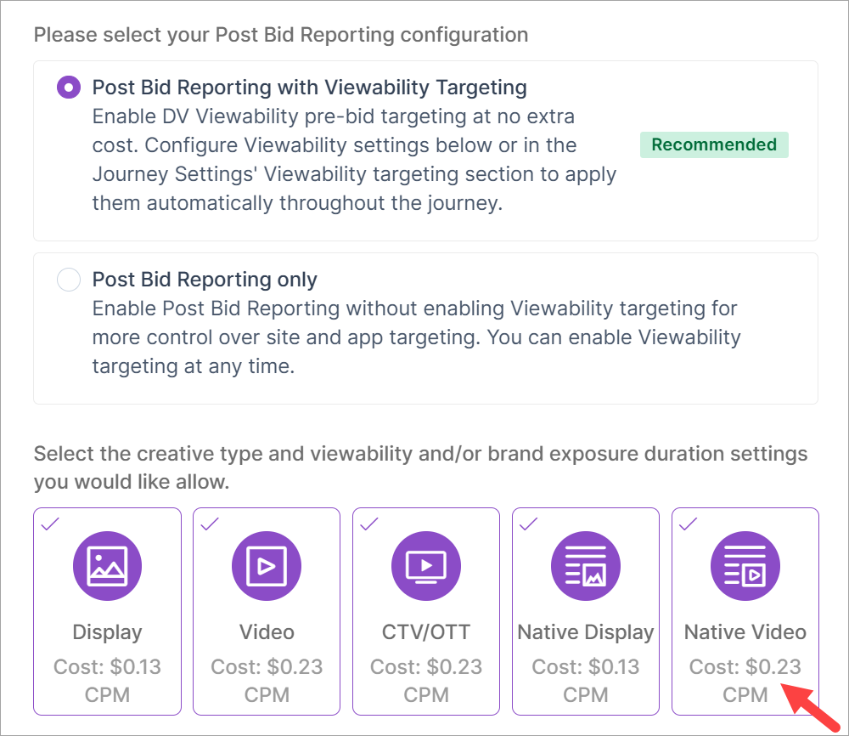849x736 pixels.
Task: Click the Display $0.13 cost text
Action: 107,667
